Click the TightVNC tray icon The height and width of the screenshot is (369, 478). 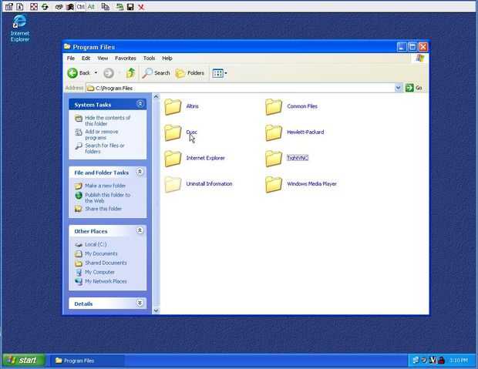[x=433, y=361]
